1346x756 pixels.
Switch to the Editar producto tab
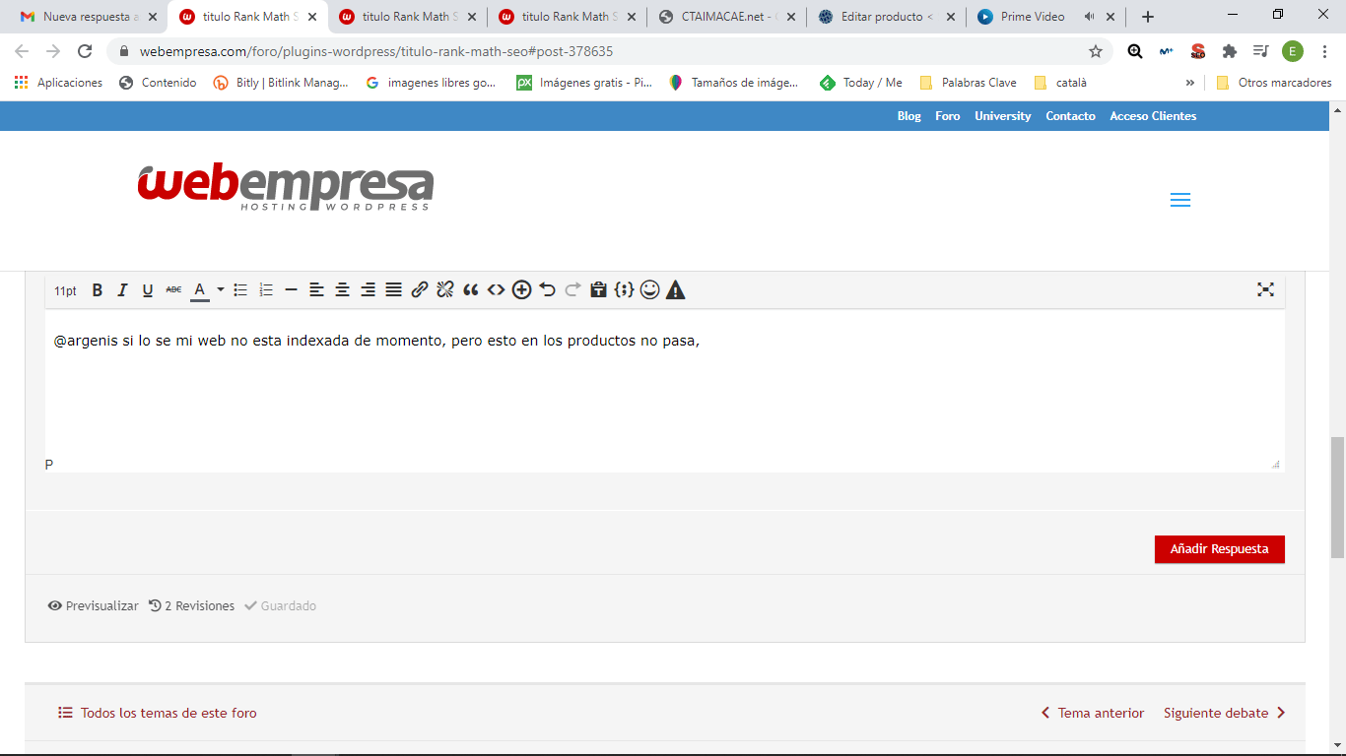[x=887, y=17]
